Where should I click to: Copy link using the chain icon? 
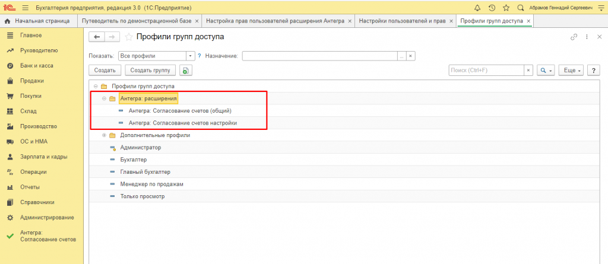(x=574, y=37)
